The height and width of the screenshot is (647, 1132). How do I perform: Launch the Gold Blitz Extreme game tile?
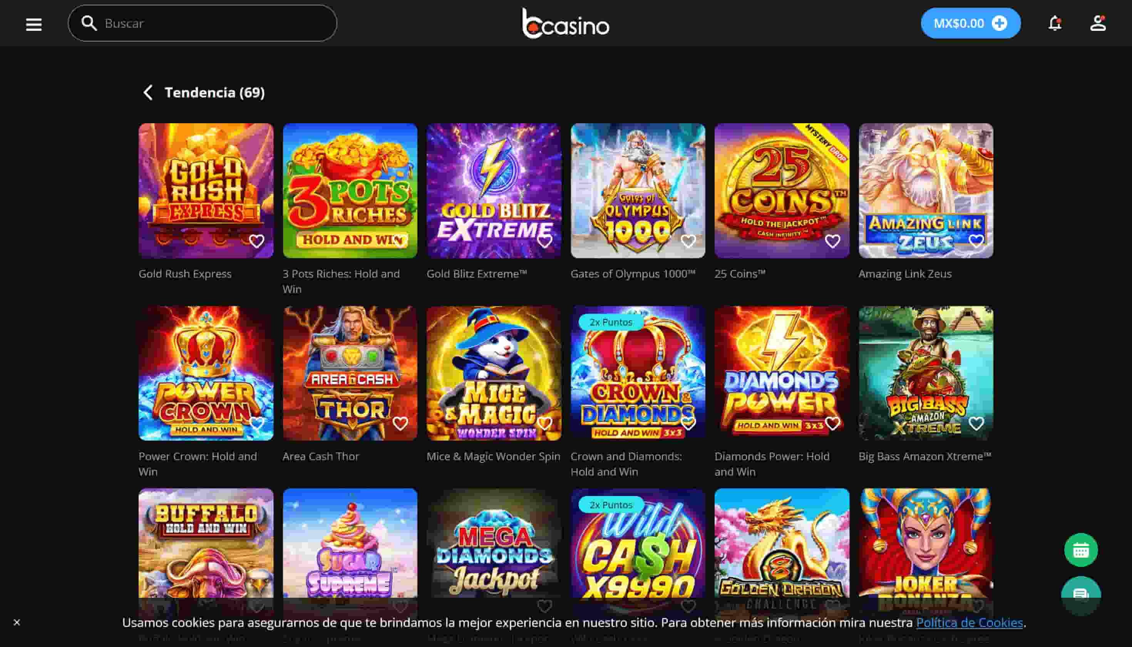tap(494, 191)
